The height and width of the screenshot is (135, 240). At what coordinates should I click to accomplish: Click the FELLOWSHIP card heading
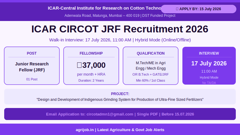[x=91, y=53]
